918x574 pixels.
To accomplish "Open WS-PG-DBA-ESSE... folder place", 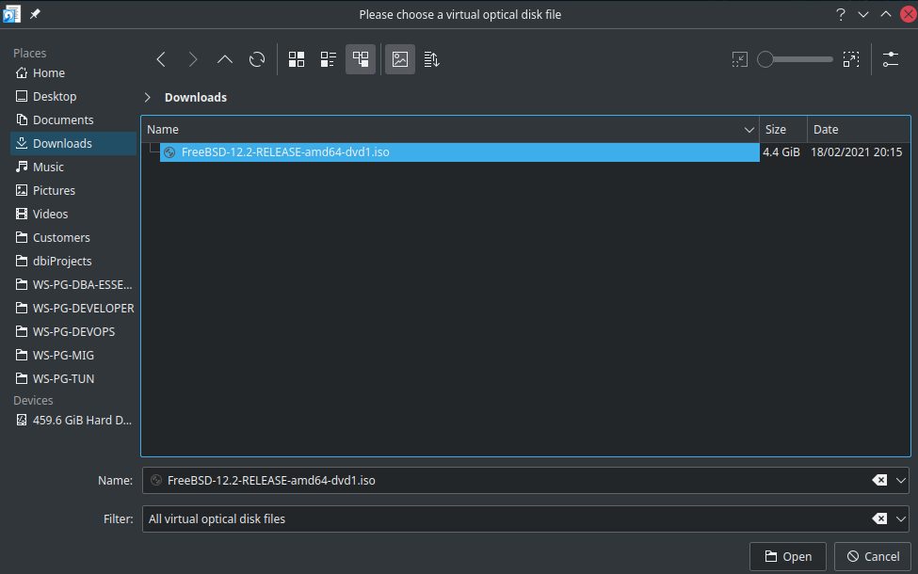I will (x=73, y=284).
